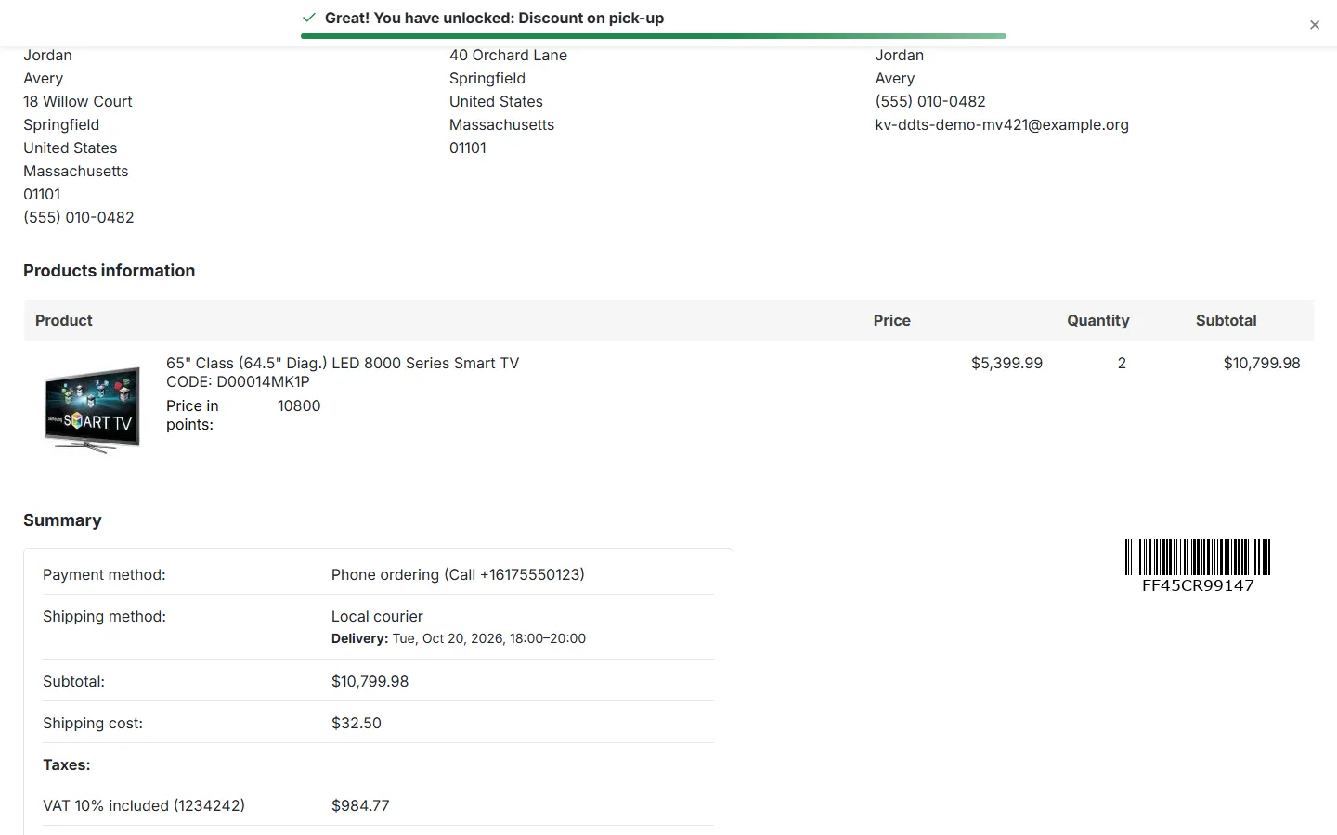Click the Taxes label
Viewport: 1337px width, 835px height.
(67, 764)
